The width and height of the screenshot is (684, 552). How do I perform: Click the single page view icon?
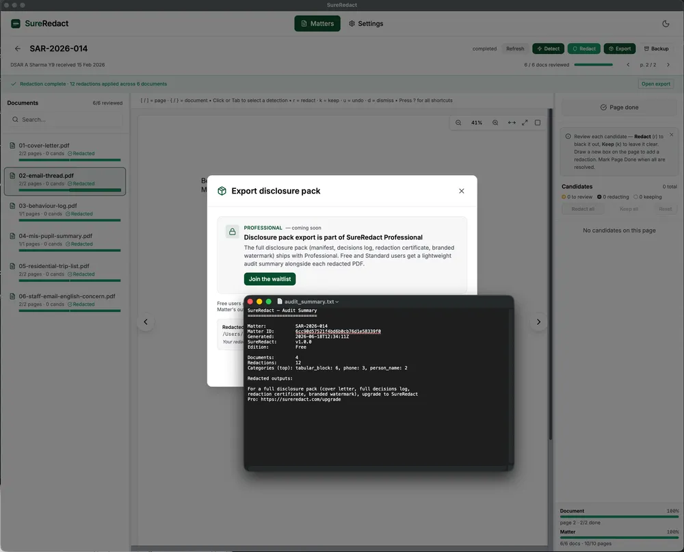[538, 122]
